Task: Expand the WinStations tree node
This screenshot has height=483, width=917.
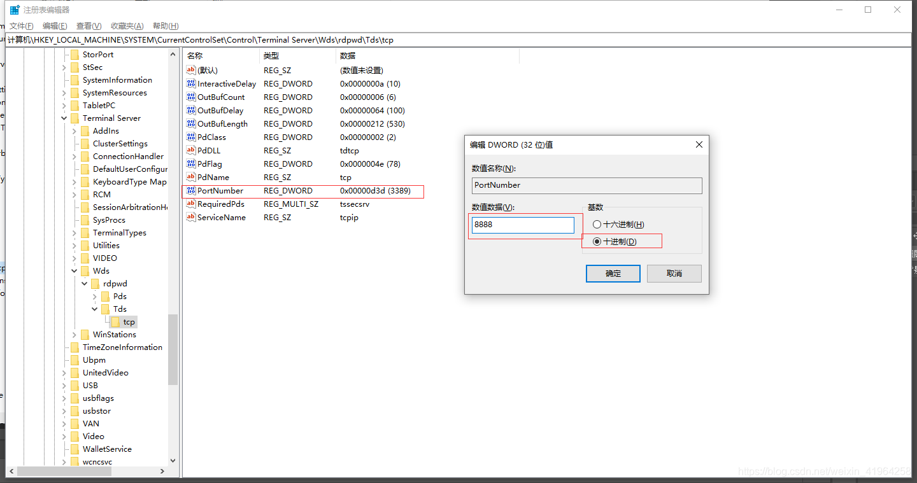Action: click(75, 334)
